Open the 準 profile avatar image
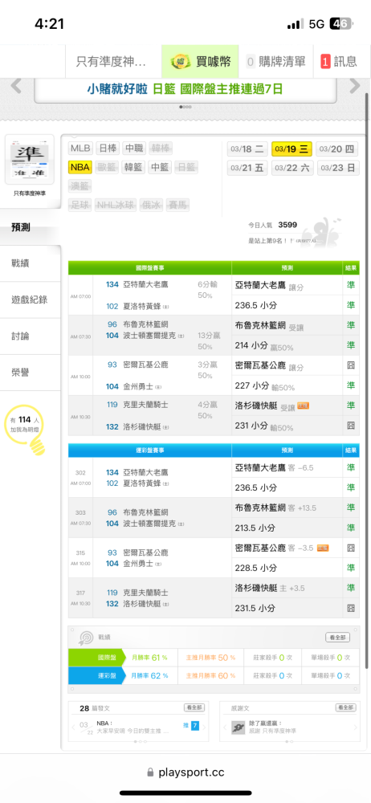Image resolution: width=371 pixels, height=803 pixels. [30, 160]
